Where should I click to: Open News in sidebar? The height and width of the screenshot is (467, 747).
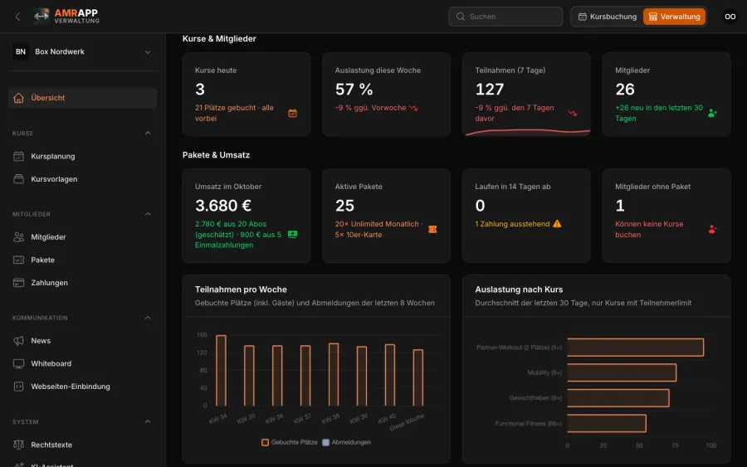[82, 341]
